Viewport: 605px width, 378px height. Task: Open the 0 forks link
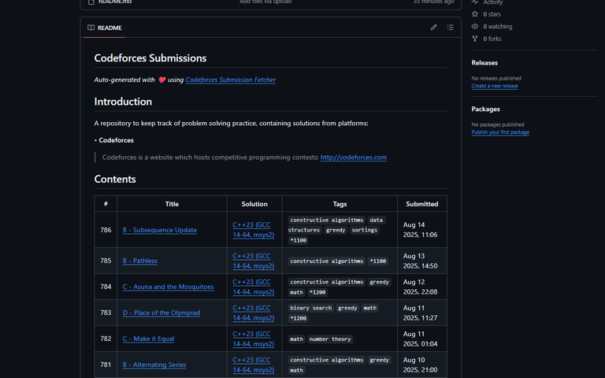pos(492,39)
